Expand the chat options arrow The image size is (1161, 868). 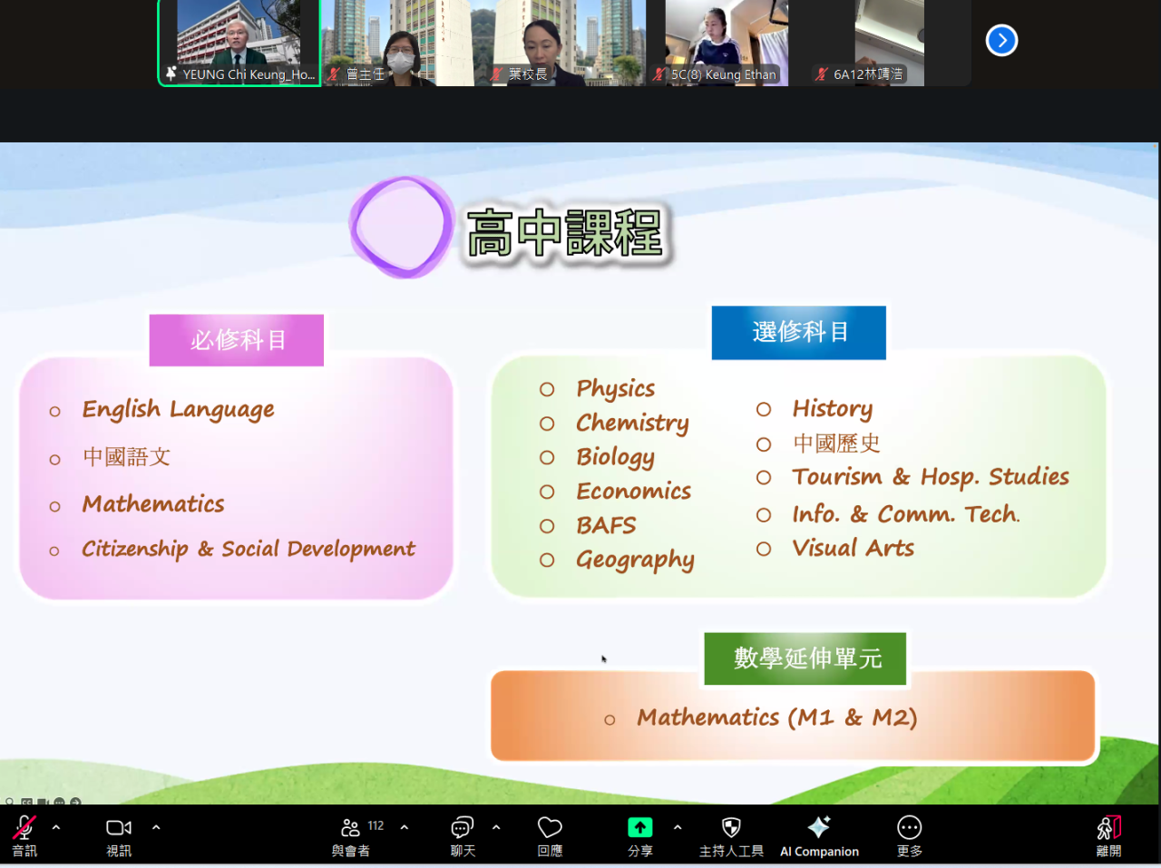point(496,827)
